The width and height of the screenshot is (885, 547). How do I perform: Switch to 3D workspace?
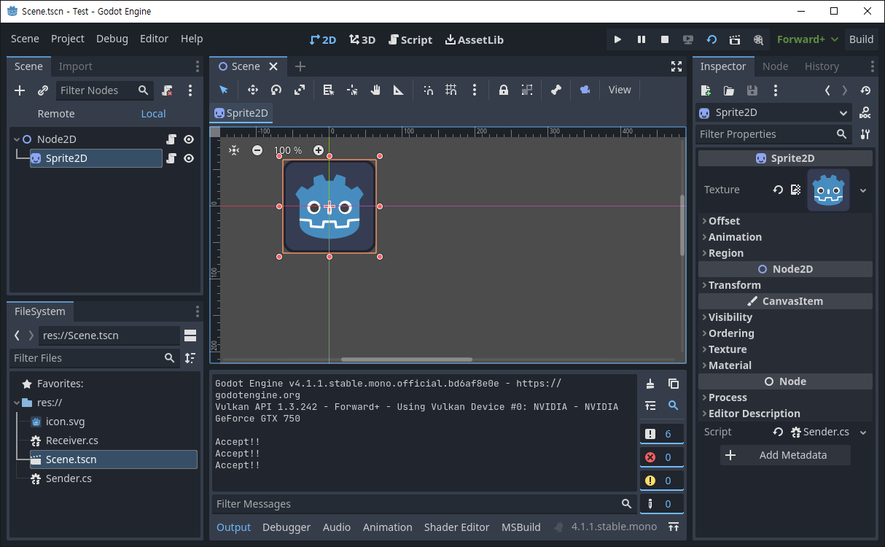coord(362,39)
